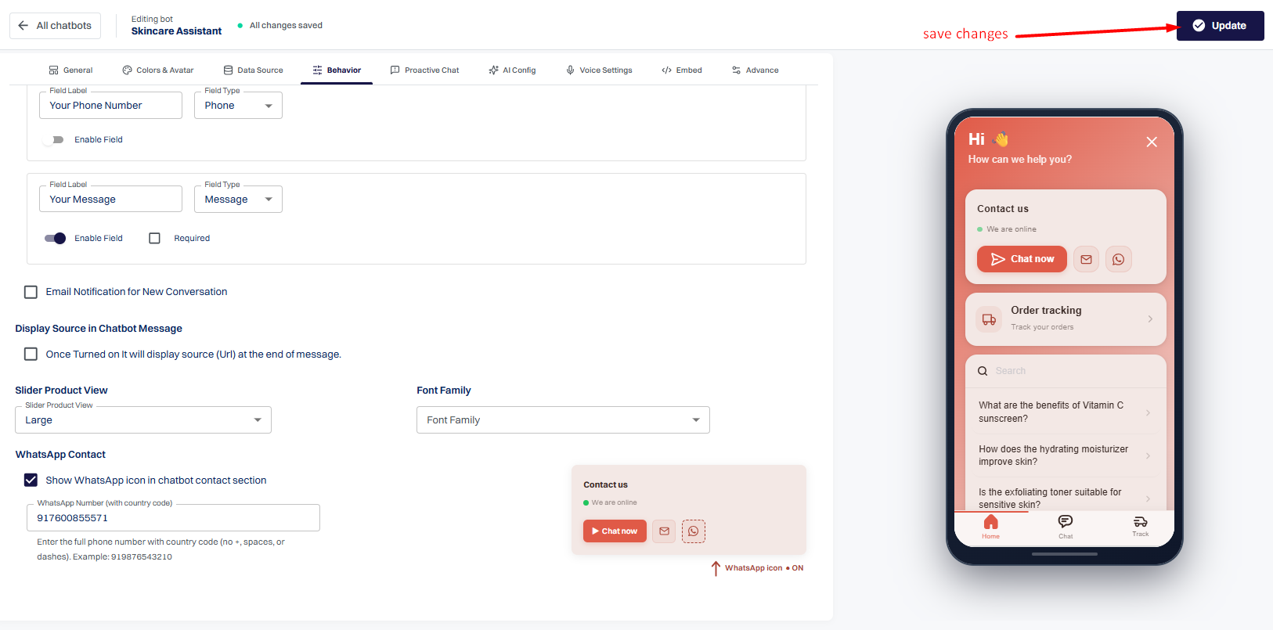Image resolution: width=1273 pixels, height=630 pixels.
Task: Check Email Notification for New Conversation
Action: click(31, 292)
